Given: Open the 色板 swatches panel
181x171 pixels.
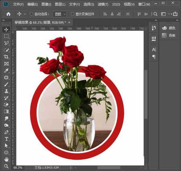Looking at the screenshot, I should click(x=169, y=35).
